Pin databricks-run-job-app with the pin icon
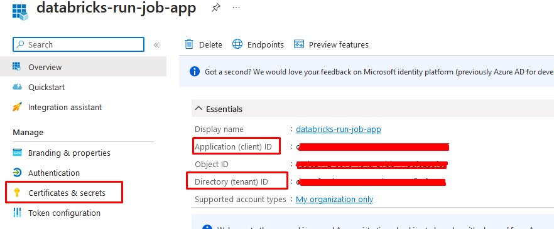554x229 pixels. coord(215,8)
